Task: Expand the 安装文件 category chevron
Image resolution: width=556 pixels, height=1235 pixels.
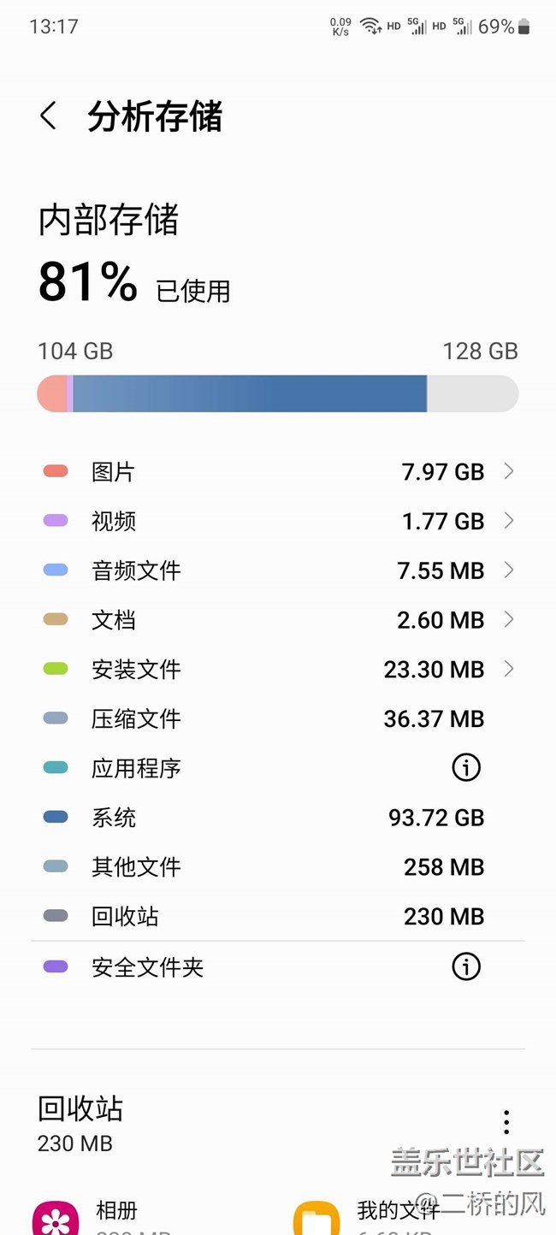Action: pyautogui.click(x=509, y=669)
